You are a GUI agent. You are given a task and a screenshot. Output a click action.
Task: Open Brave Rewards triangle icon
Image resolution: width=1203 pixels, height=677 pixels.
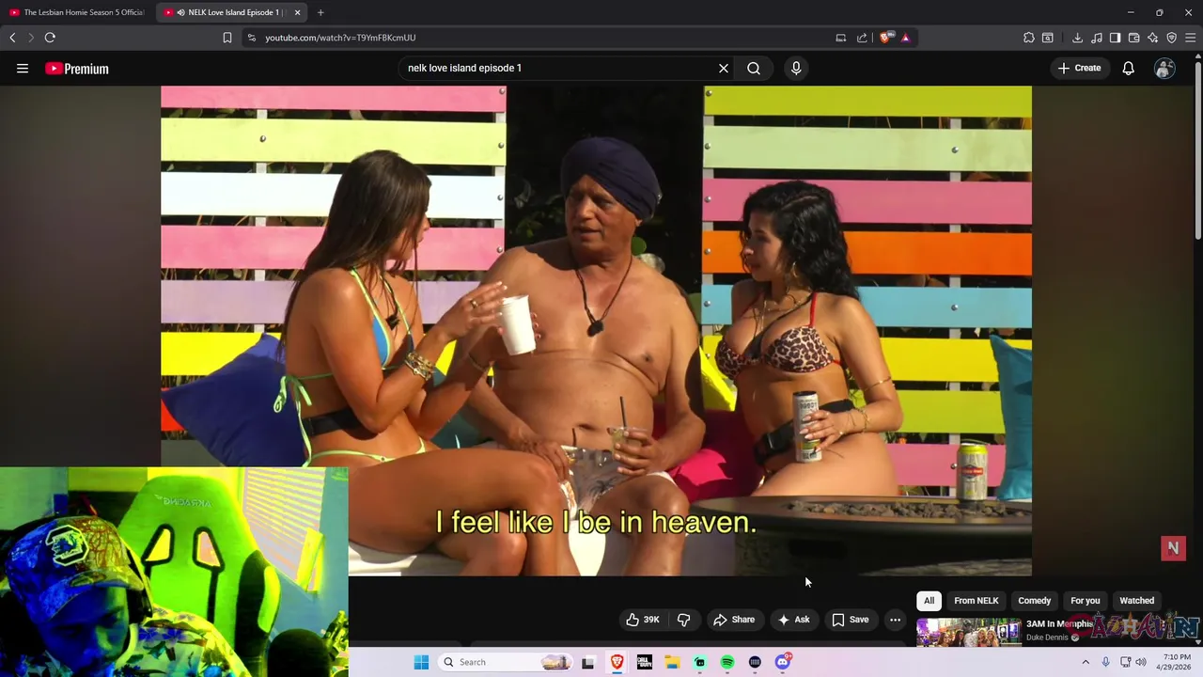click(x=905, y=38)
